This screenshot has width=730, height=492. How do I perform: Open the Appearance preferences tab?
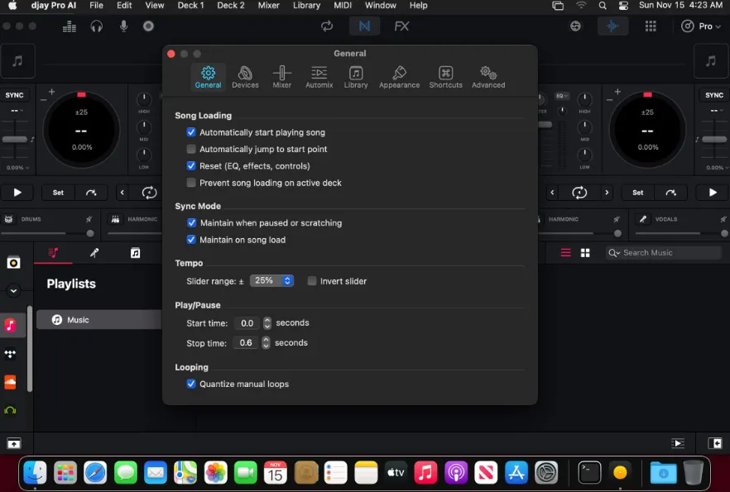pos(399,77)
